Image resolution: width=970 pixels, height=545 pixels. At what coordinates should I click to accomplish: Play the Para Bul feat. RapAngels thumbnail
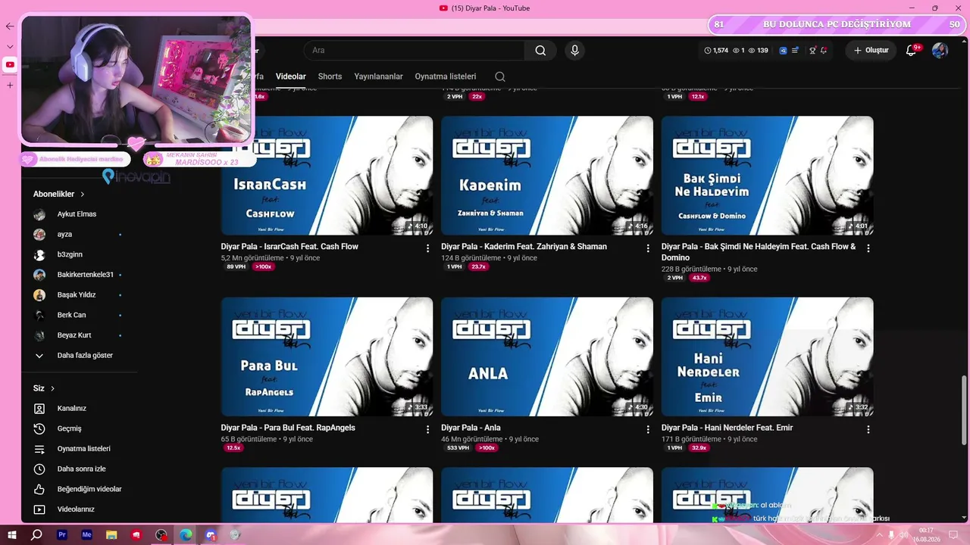(327, 357)
